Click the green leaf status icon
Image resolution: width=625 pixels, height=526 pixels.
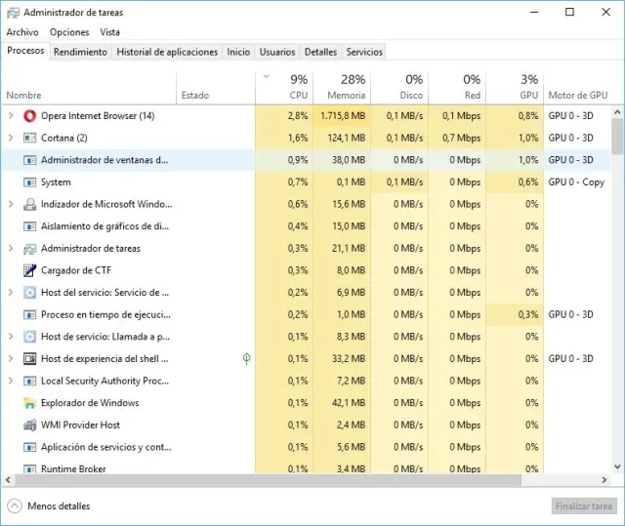[246, 359]
